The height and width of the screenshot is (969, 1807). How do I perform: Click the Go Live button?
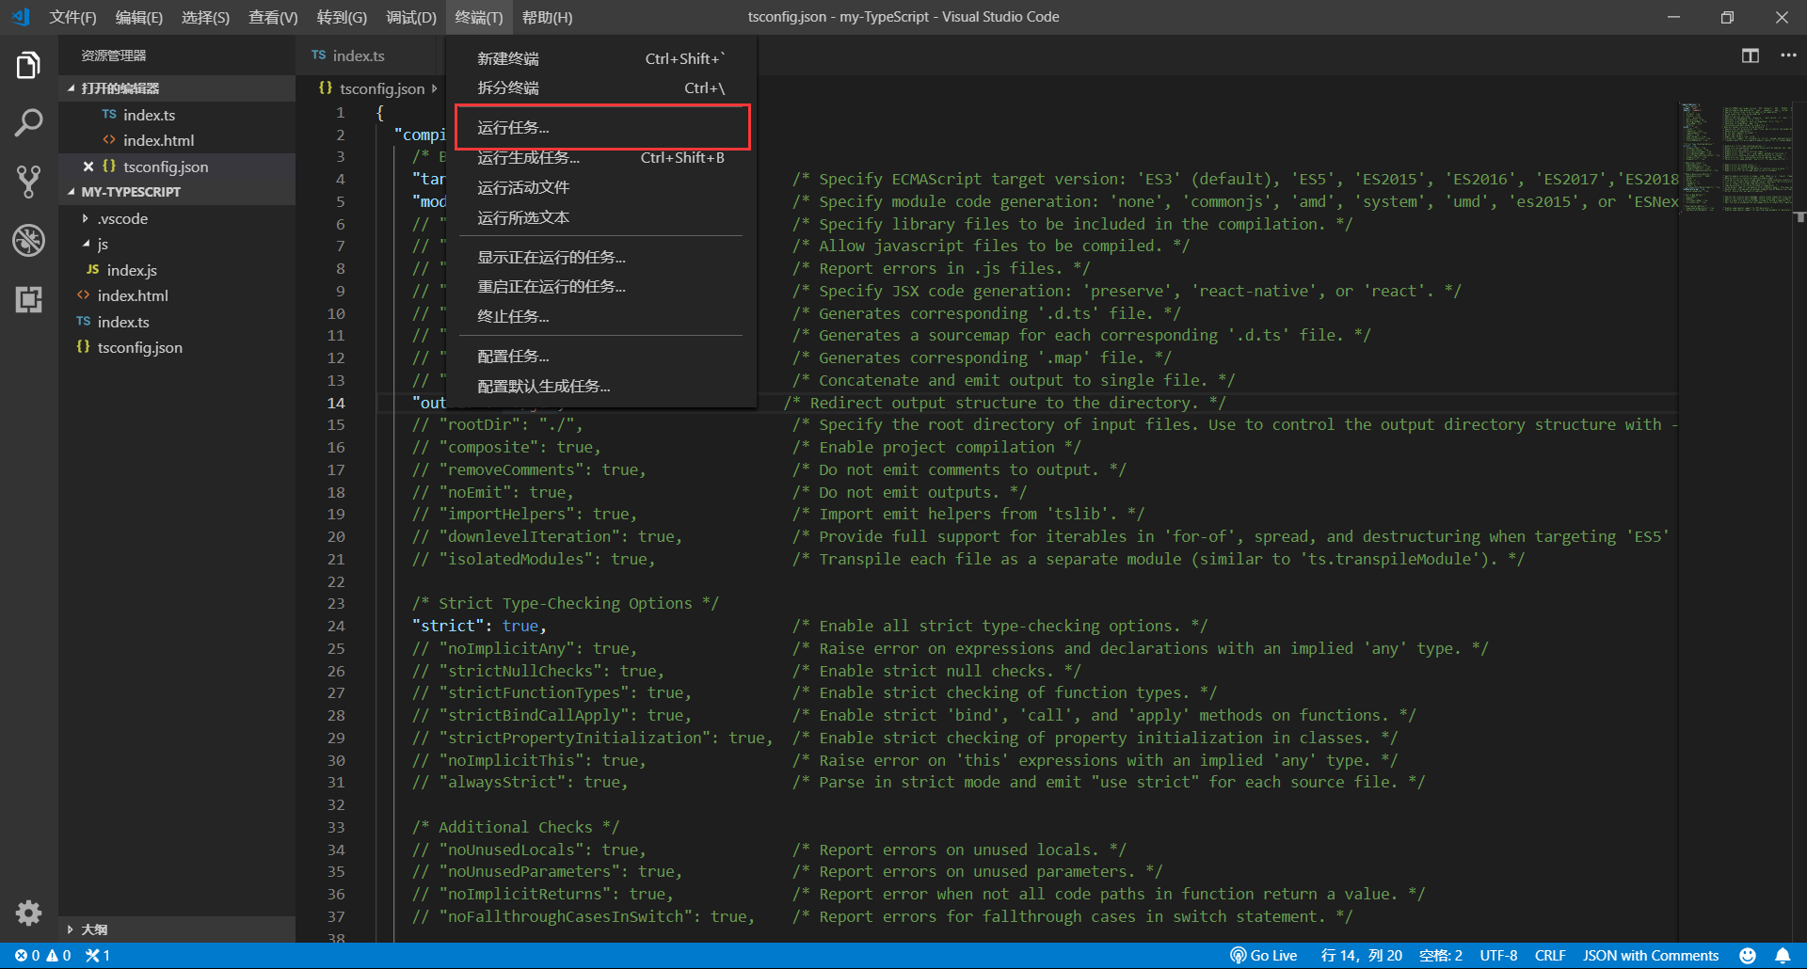(1264, 955)
